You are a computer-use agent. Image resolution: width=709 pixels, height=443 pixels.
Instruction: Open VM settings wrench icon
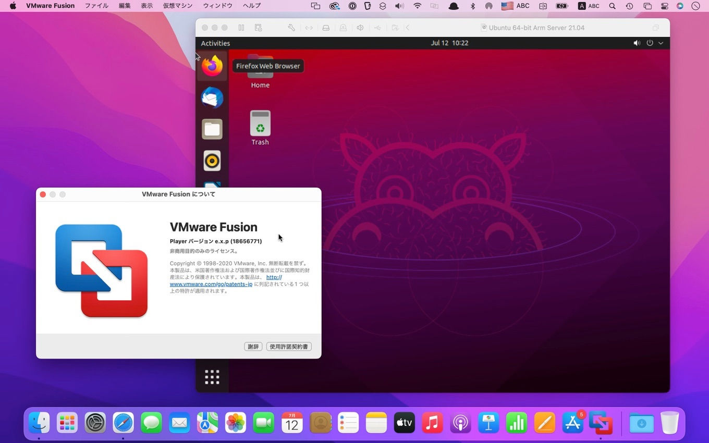pos(292,28)
